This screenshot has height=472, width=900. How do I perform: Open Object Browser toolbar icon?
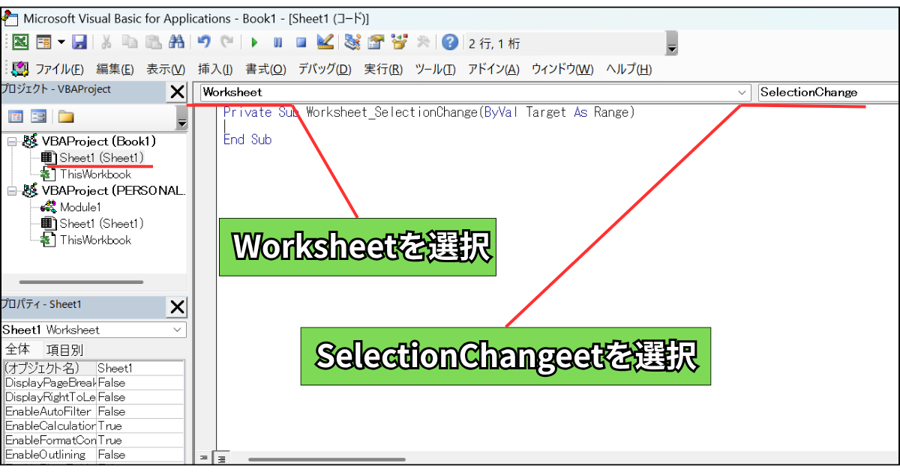tap(399, 43)
